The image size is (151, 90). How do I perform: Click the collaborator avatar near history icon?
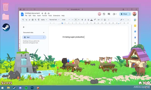click(99, 14)
